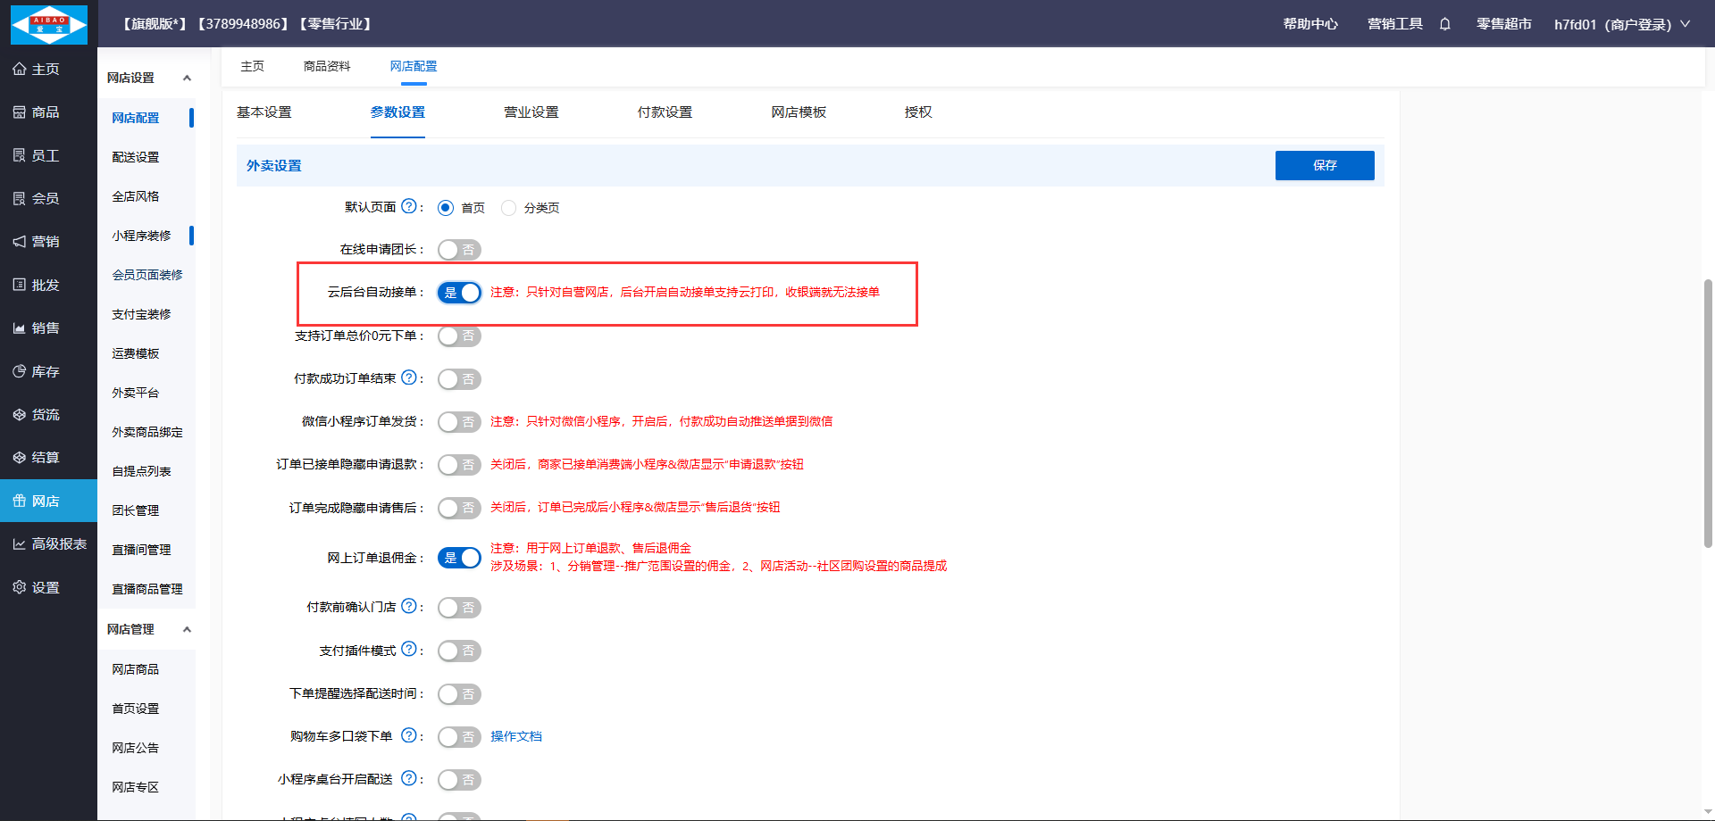Enable the 在线申请团长 toggle

point(459,250)
